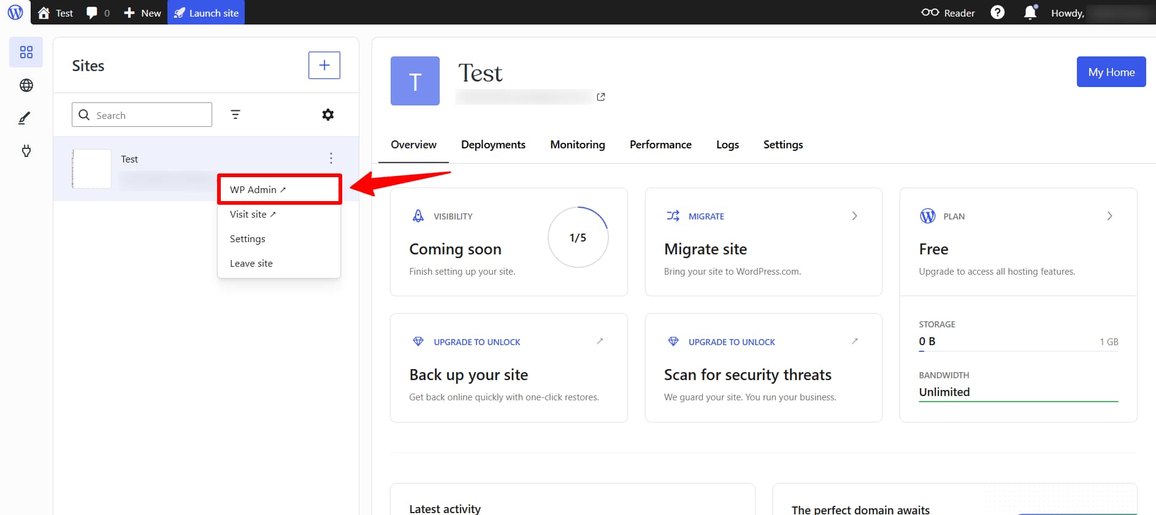Switch to the Logs tab
Image resolution: width=1156 pixels, height=515 pixels.
[x=727, y=145]
